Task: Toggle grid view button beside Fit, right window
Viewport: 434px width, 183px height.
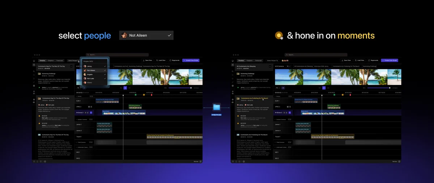Action: [283, 88]
